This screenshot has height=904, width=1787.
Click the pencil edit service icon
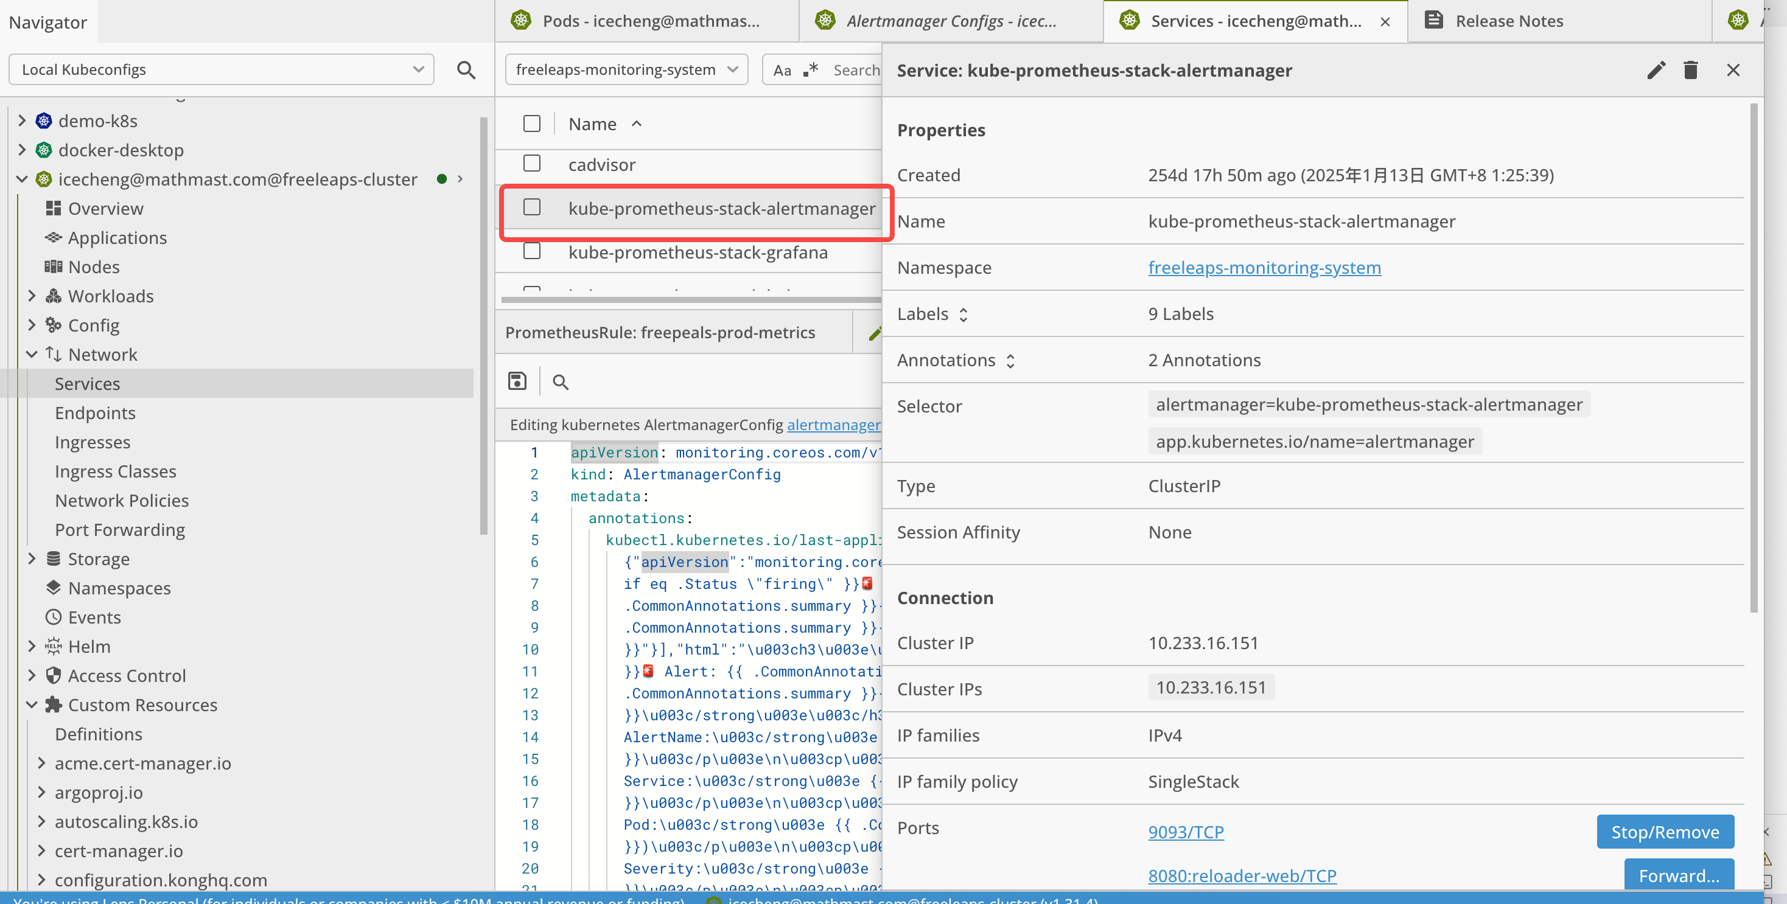pos(1656,70)
